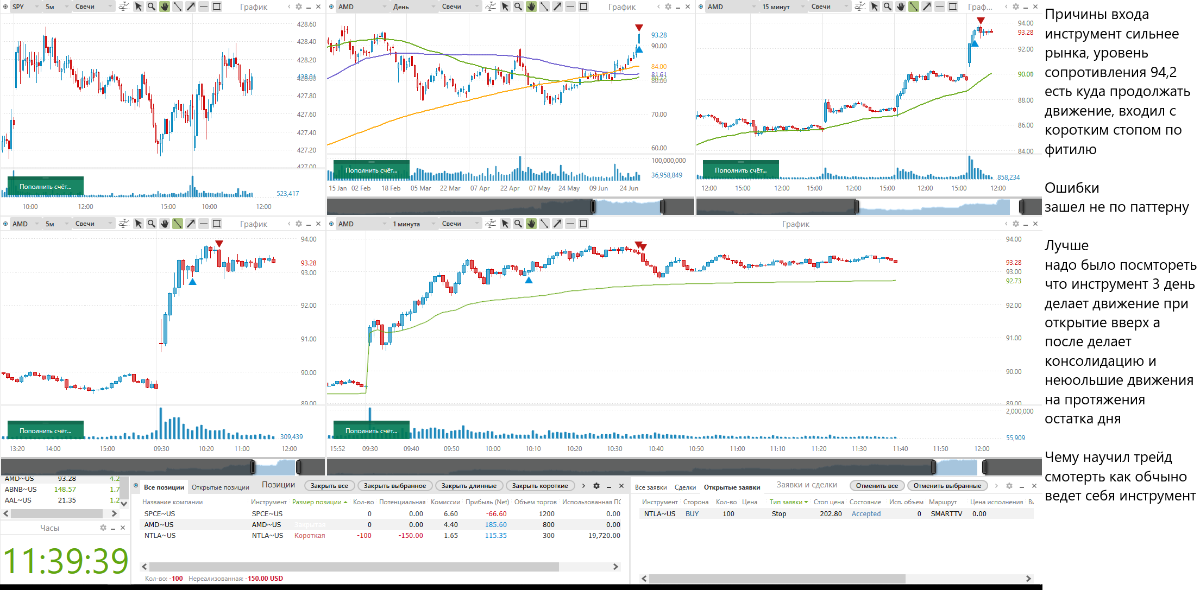Click Отменить все button
Viewport: 1200px width, 590px height.
(877, 486)
